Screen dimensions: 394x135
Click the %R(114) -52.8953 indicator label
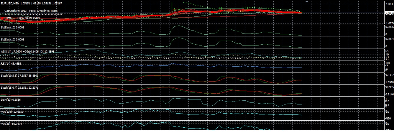[x=12, y=112]
